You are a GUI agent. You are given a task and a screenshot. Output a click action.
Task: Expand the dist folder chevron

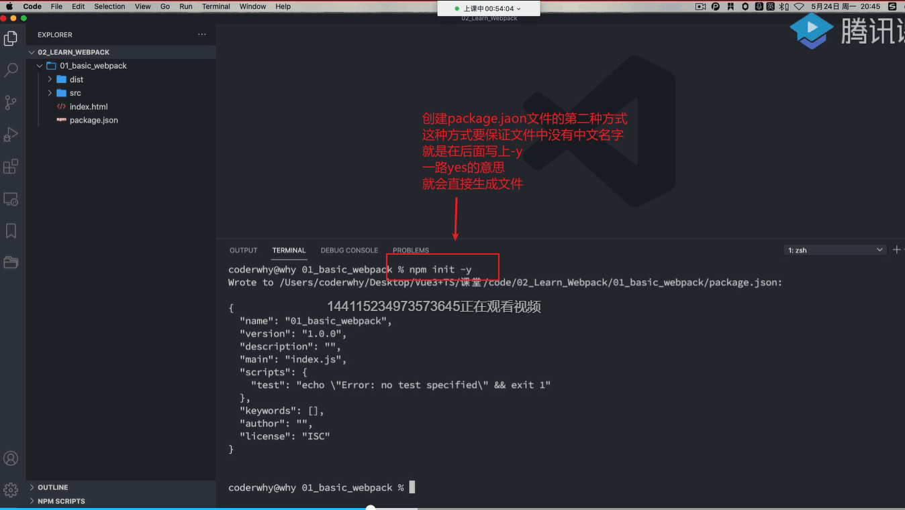tap(50, 79)
